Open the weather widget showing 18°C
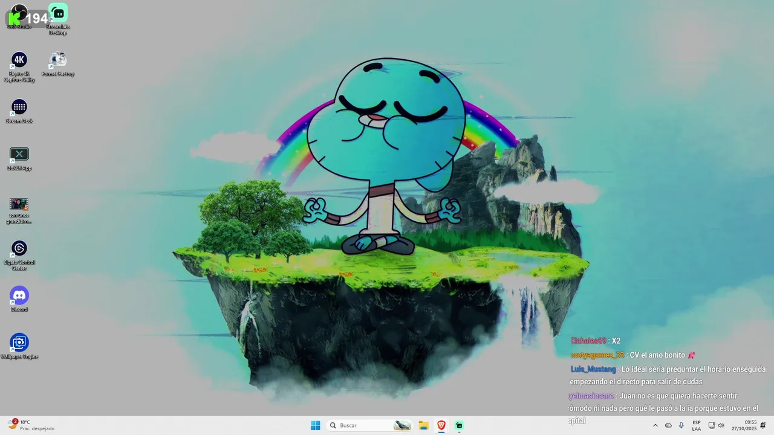The width and height of the screenshot is (774, 435). coord(31,425)
